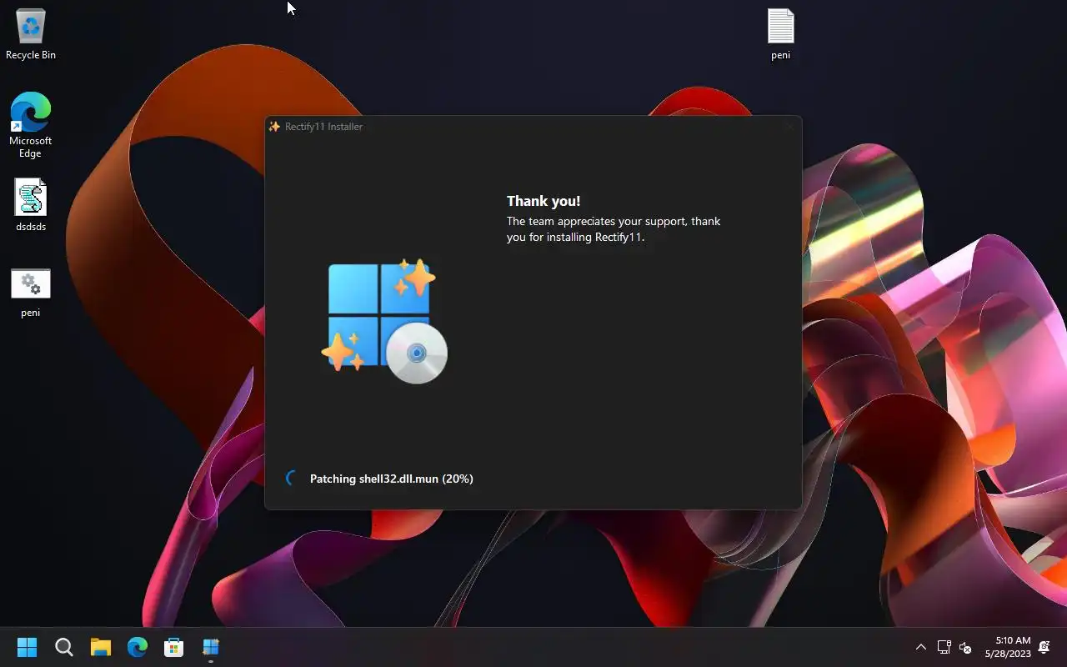This screenshot has width=1067, height=667.
Task: Launch Microsoft Edge from the taskbar
Action: click(138, 647)
